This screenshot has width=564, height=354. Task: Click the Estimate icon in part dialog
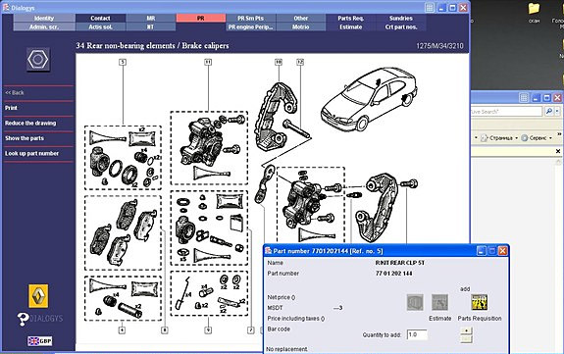tap(439, 302)
